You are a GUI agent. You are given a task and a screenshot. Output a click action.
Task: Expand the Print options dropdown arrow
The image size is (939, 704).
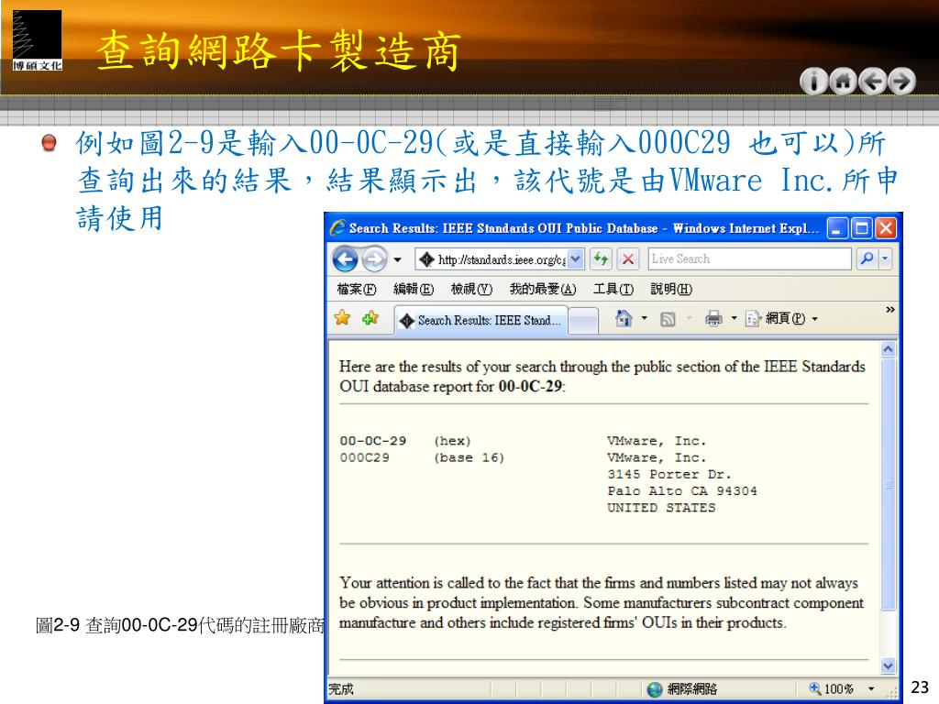(x=735, y=318)
